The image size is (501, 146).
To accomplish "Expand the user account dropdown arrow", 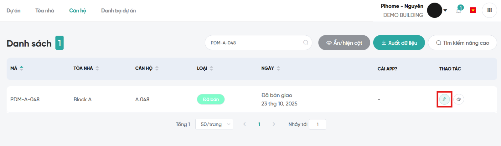I will tap(445, 10).
